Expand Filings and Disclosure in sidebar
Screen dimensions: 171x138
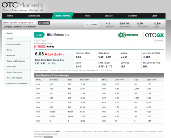click(17, 61)
